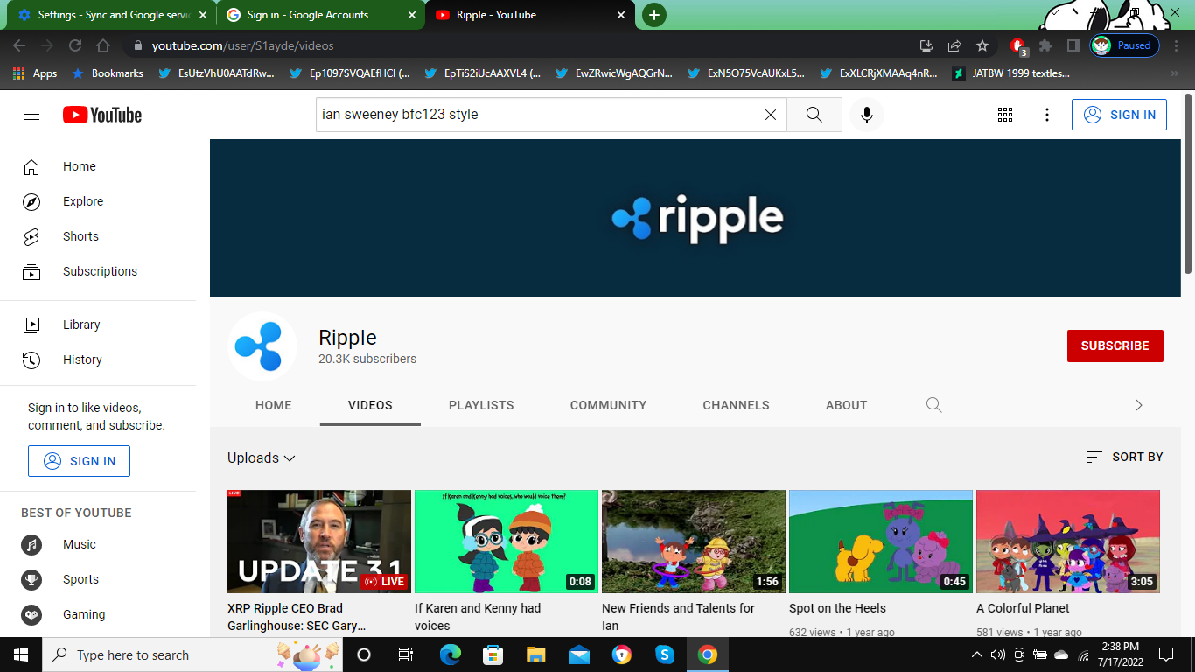
Task: Open the Playlists tab
Action: 481,405
